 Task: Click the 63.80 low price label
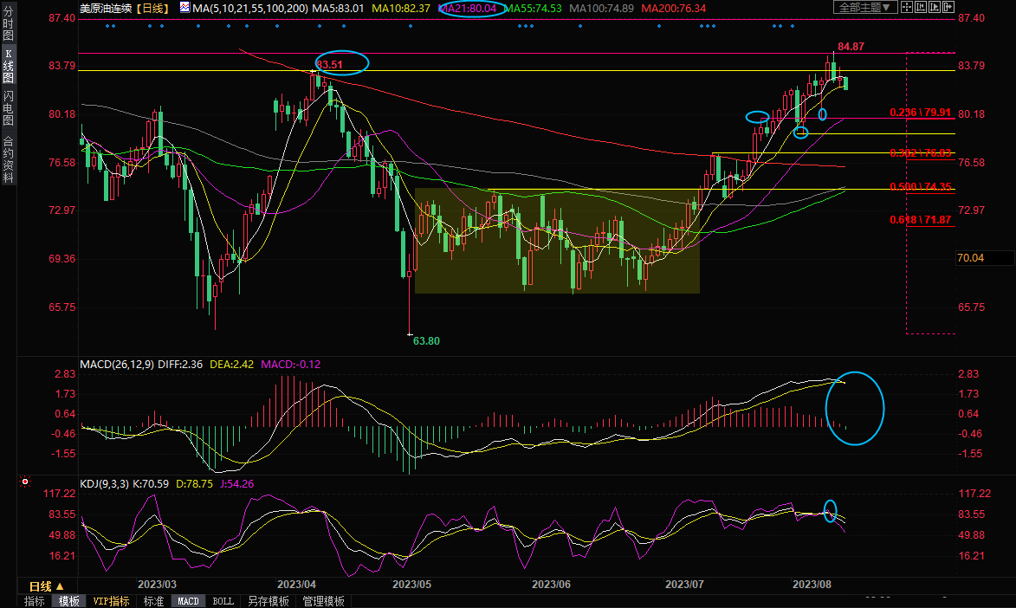[x=426, y=341]
